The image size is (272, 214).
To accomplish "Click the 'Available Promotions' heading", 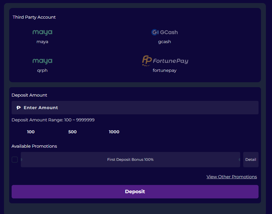I will (34, 146).
